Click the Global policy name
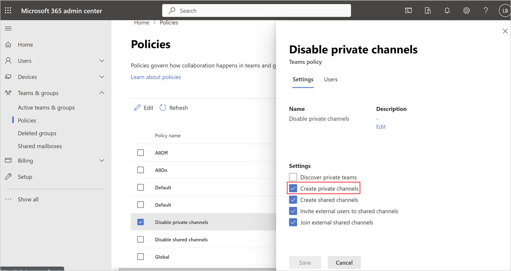The image size is (511, 271). pos(162,257)
